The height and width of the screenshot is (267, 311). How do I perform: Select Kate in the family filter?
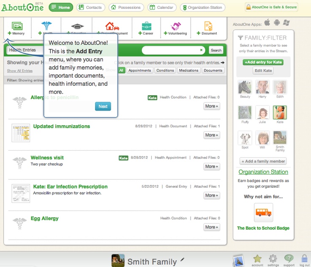280,113
